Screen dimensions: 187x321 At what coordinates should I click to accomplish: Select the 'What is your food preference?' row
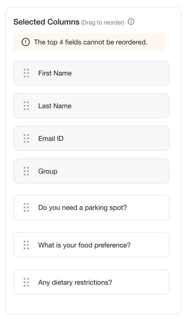tap(91, 245)
